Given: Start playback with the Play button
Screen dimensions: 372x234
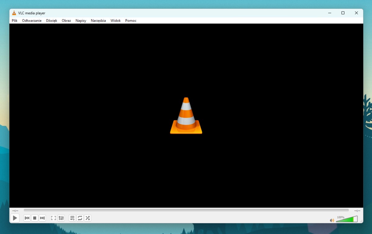Looking at the screenshot, I should coord(15,218).
